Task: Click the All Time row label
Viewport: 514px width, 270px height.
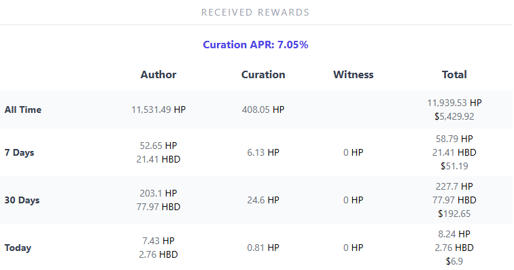Action: (x=23, y=109)
